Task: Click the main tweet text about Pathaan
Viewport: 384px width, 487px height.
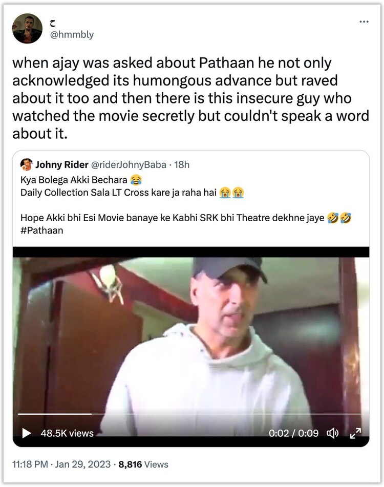Action: coord(190,97)
